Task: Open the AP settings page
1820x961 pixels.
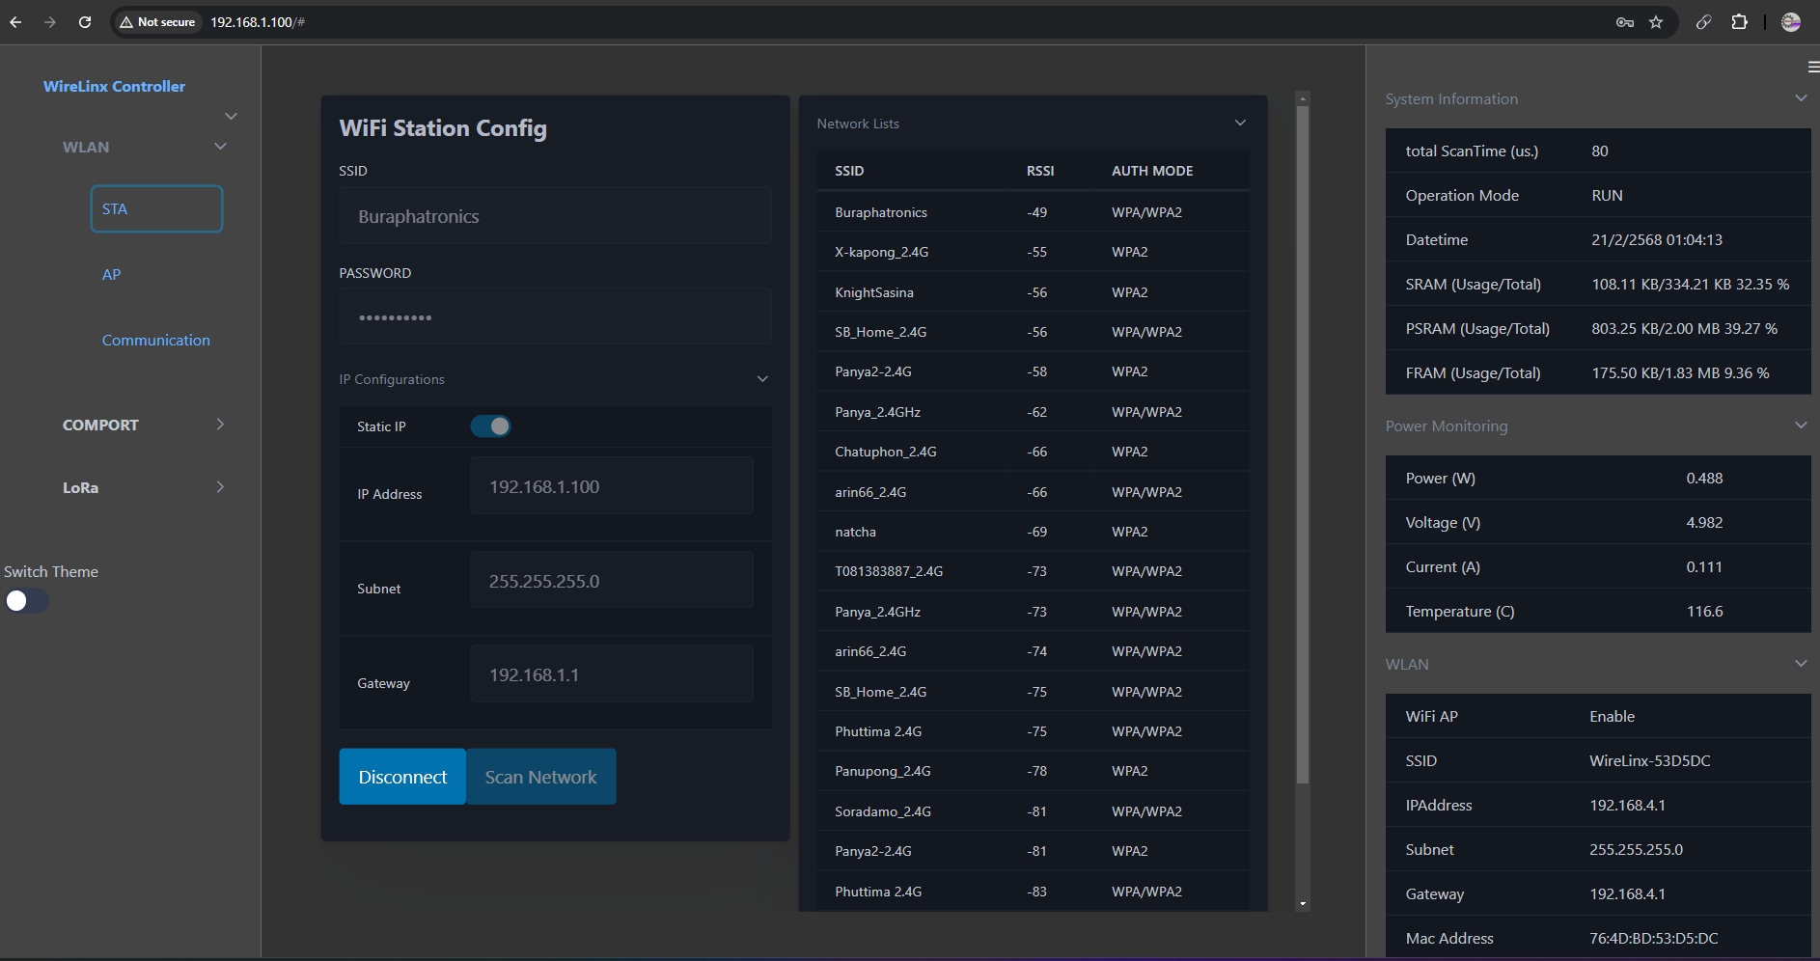Action: click(112, 275)
